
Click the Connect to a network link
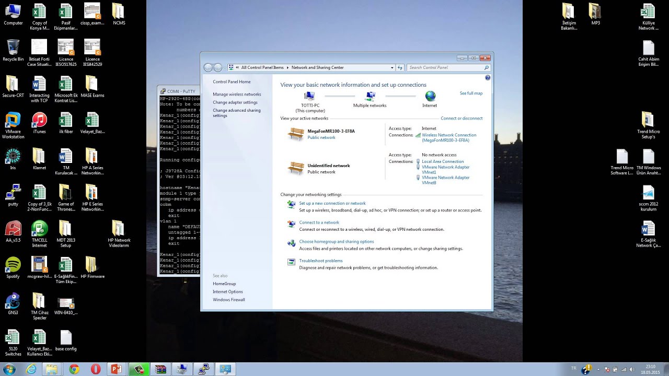pyautogui.click(x=319, y=222)
